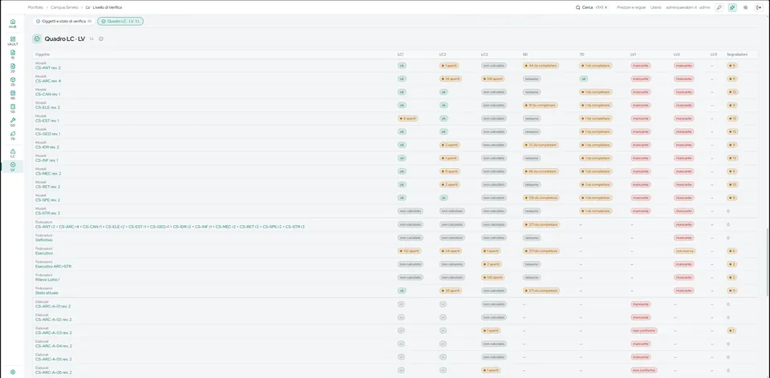Screen dimensions: 770x378
Task: Open elaborato CS-ARC-A-06 rev. 2
Action: (x=54, y=372)
